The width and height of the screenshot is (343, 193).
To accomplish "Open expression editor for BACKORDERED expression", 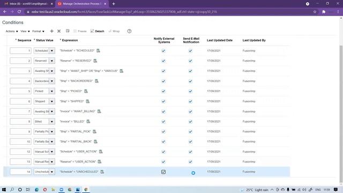I will (96, 81).
